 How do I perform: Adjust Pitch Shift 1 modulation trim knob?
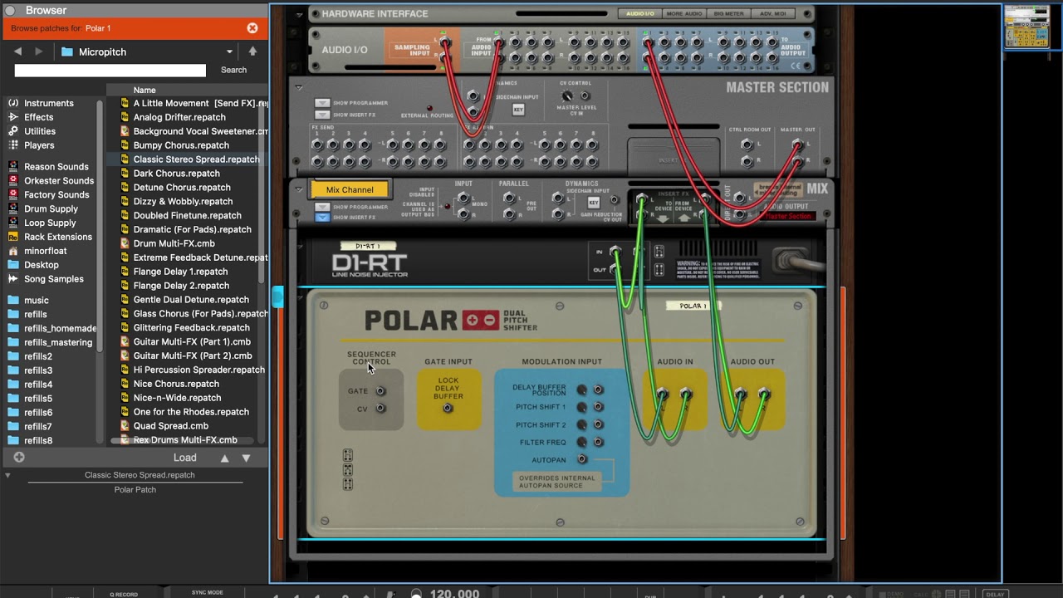[x=581, y=407]
